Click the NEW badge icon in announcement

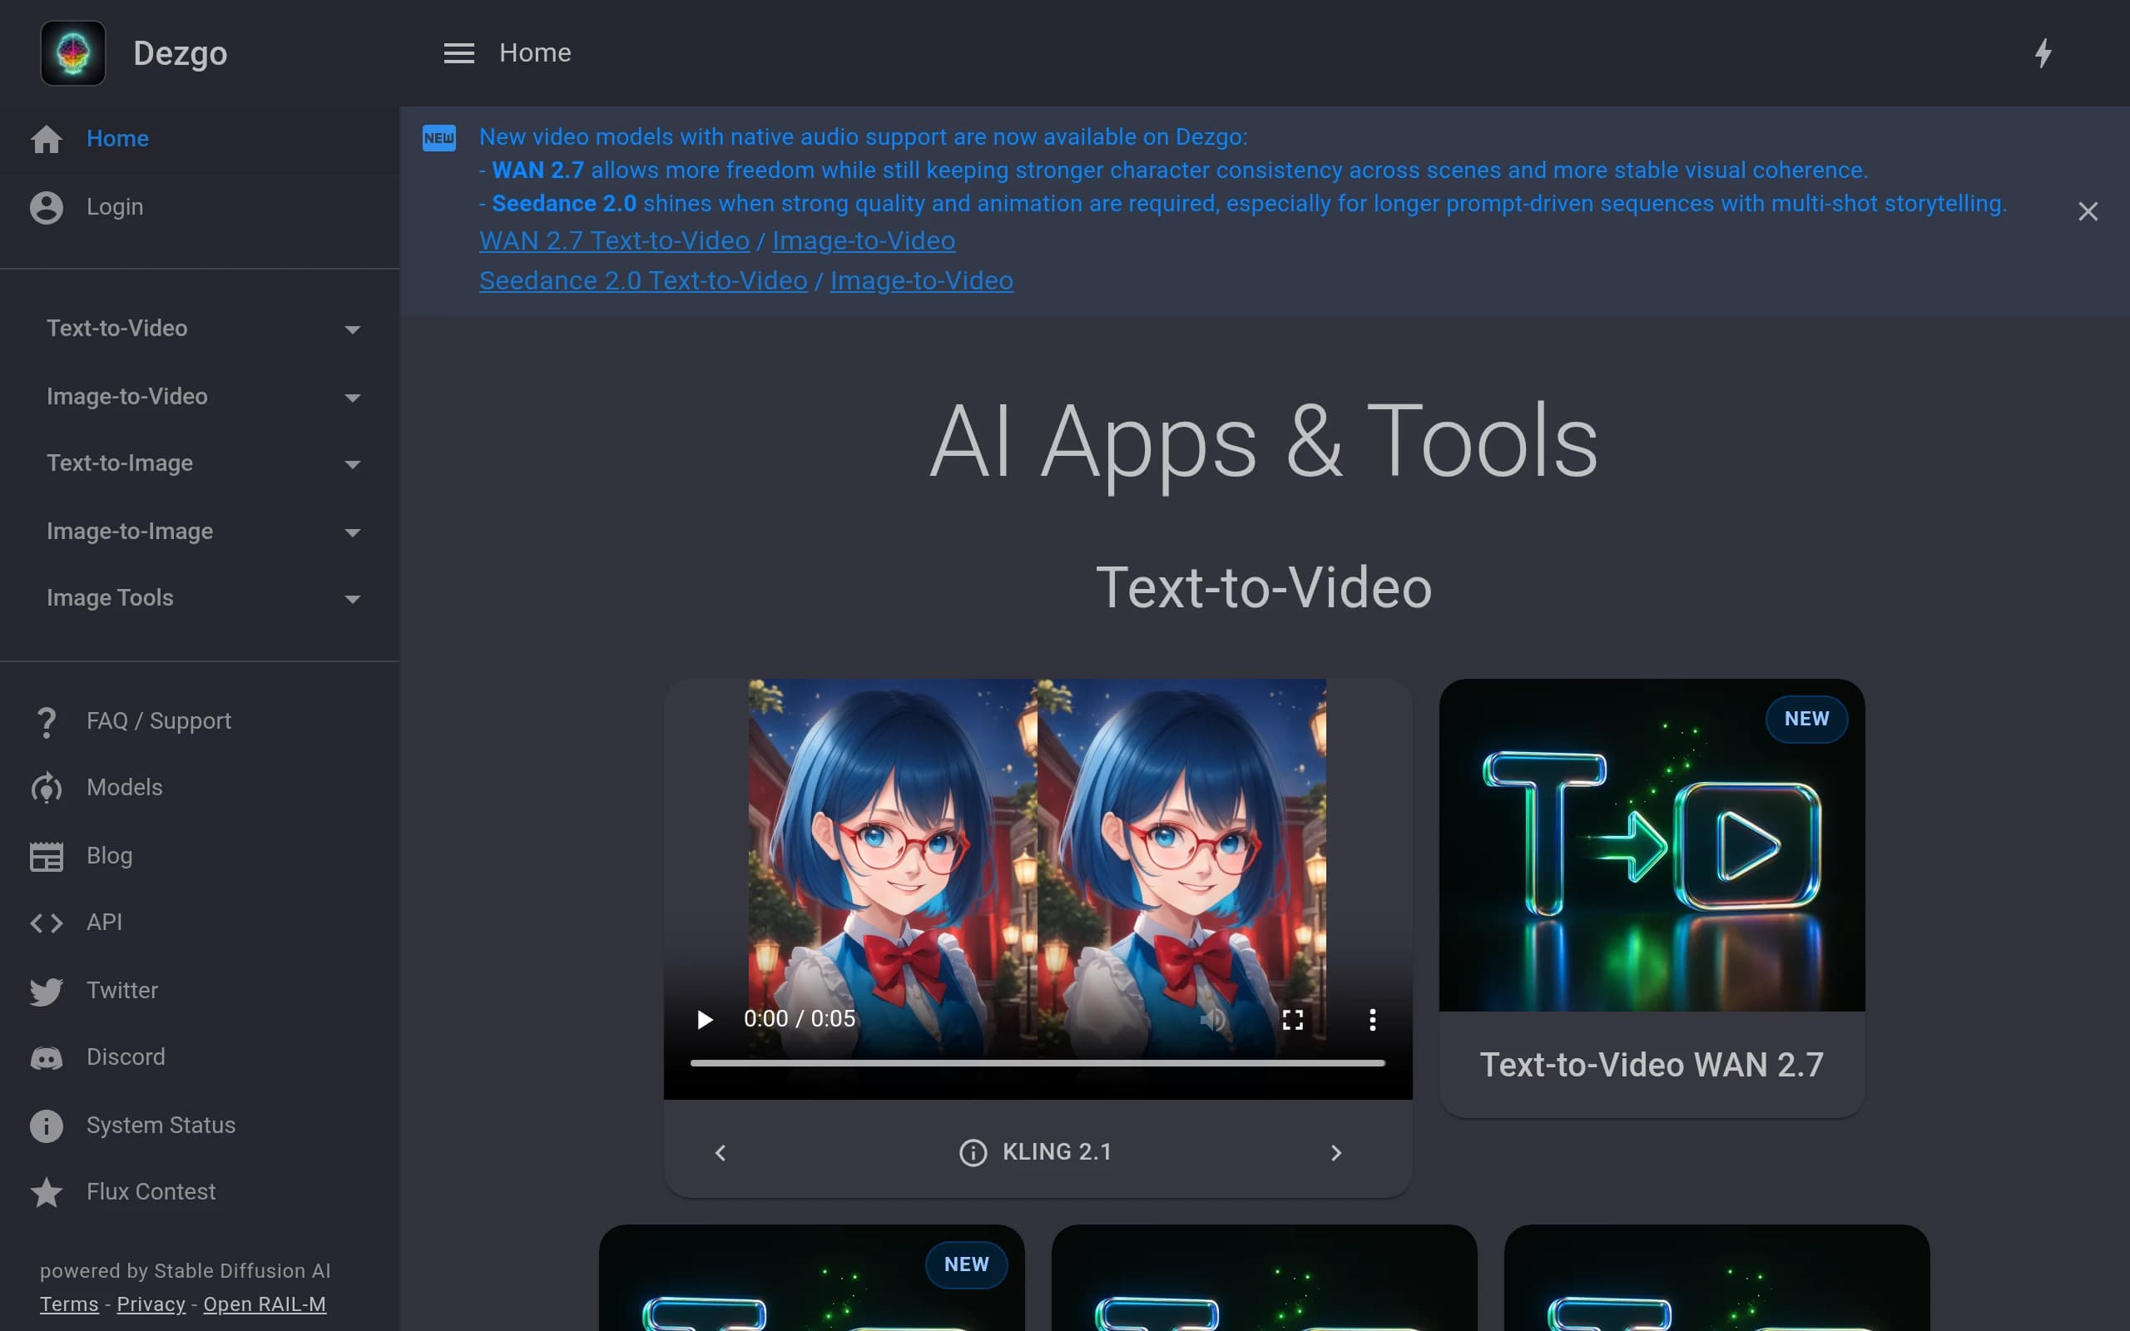[x=439, y=137]
